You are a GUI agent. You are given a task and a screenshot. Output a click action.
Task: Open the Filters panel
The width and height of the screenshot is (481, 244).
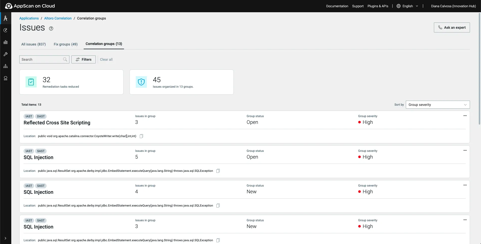coord(83,59)
